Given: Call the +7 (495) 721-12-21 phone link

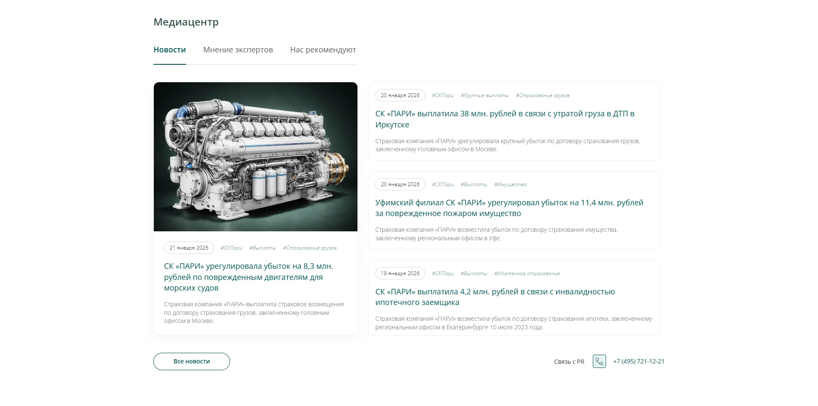Looking at the screenshot, I should 639,361.
